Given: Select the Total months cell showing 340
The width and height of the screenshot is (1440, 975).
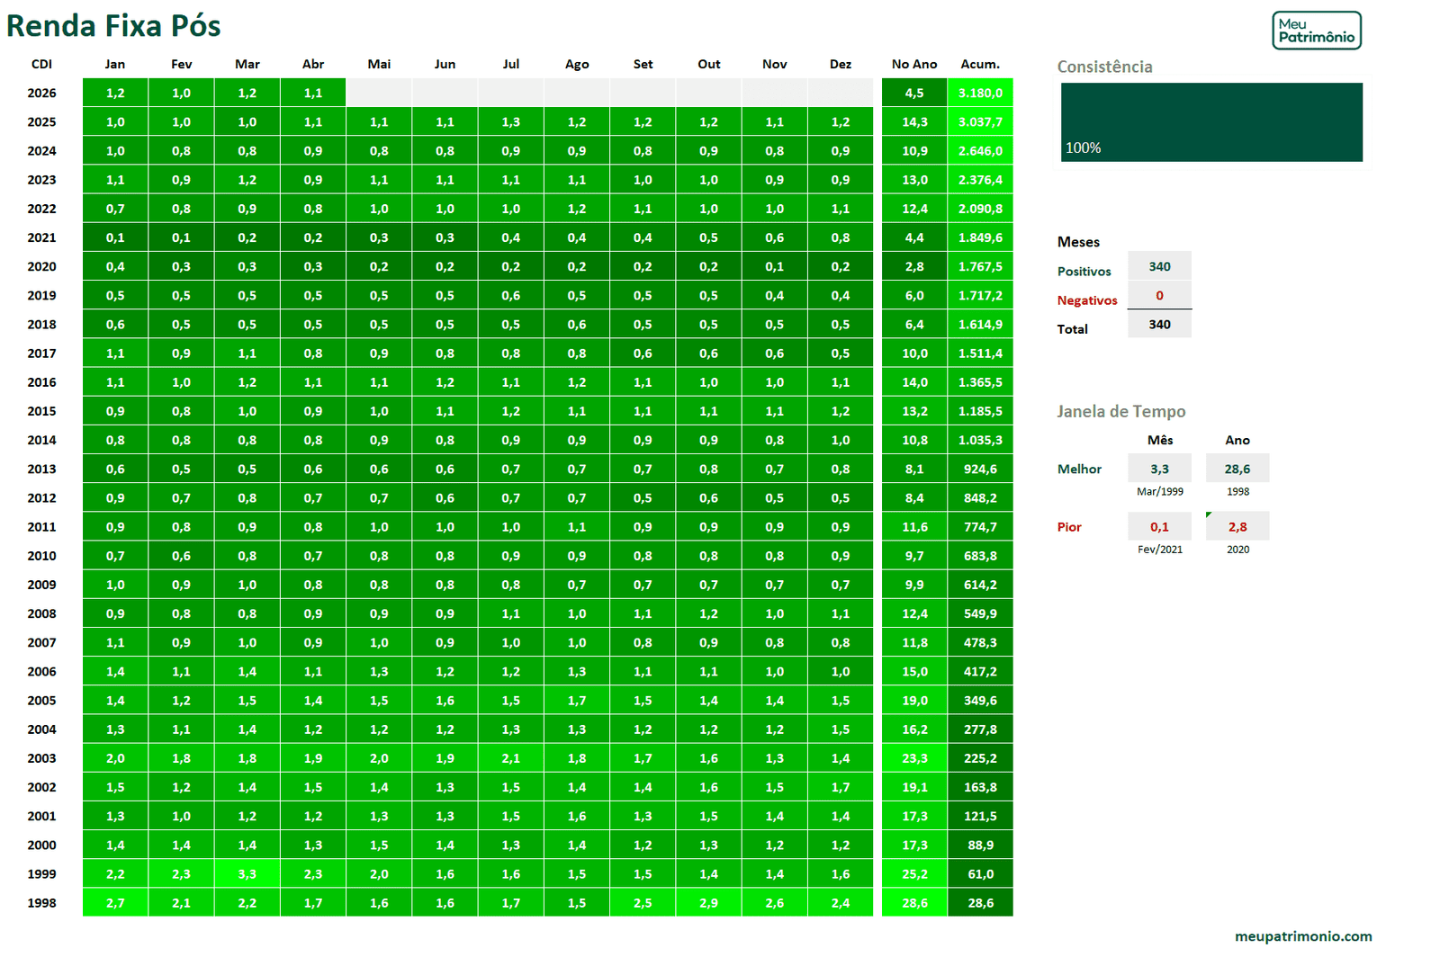Looking at the screenshot, I should (1159, 324).
